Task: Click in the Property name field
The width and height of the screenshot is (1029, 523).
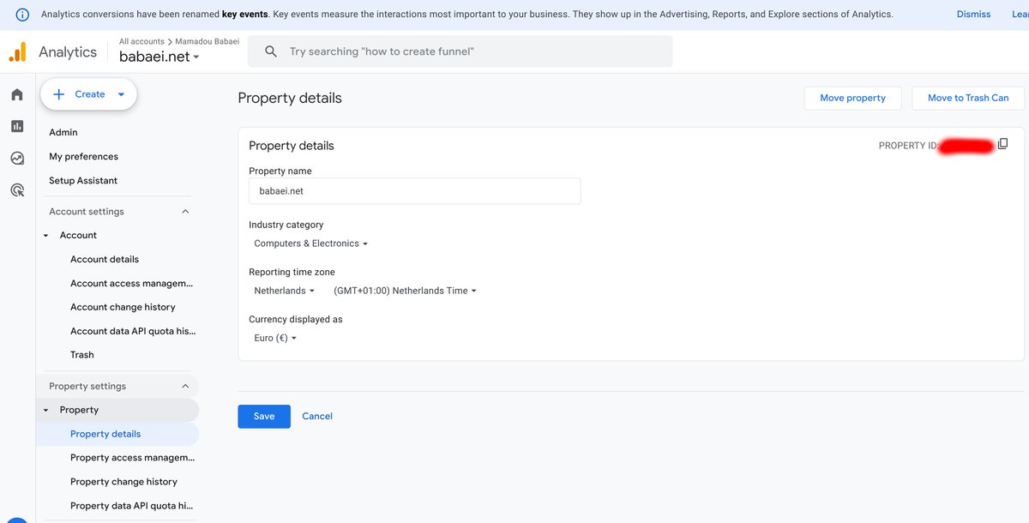Action: tap(415, 191)
